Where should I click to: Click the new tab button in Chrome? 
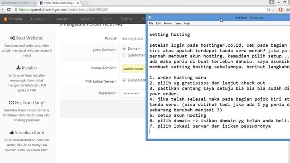tap(85, 3)
